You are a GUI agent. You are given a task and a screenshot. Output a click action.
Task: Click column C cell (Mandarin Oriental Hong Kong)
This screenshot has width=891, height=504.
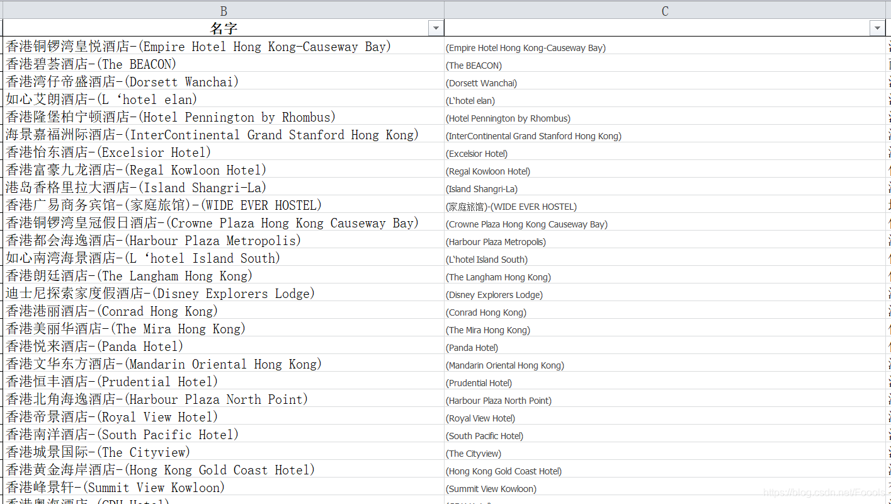[666, 364]
